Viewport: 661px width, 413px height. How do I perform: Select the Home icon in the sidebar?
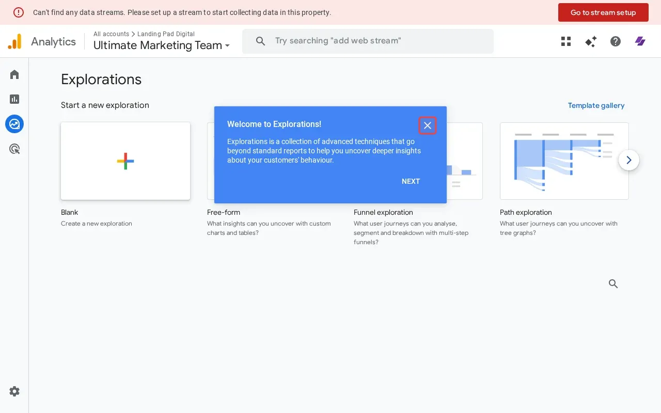[x=14, y=74]
